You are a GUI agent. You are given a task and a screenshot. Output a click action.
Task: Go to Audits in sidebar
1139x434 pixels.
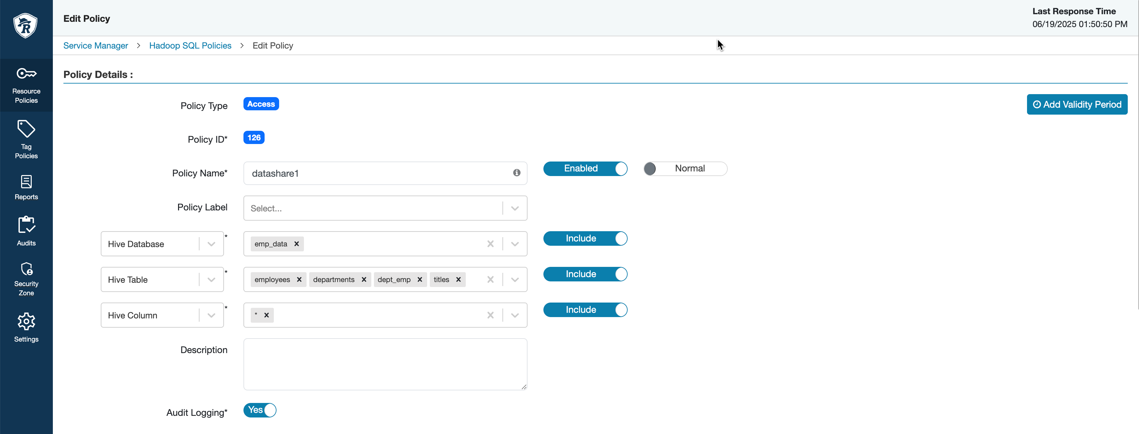click(26, 231)
